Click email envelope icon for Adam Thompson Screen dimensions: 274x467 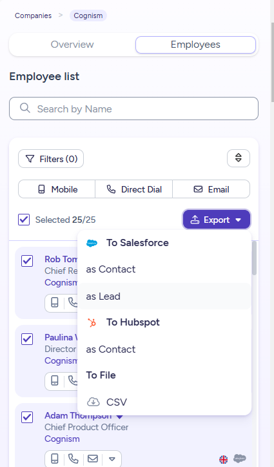tap(93, 459)
